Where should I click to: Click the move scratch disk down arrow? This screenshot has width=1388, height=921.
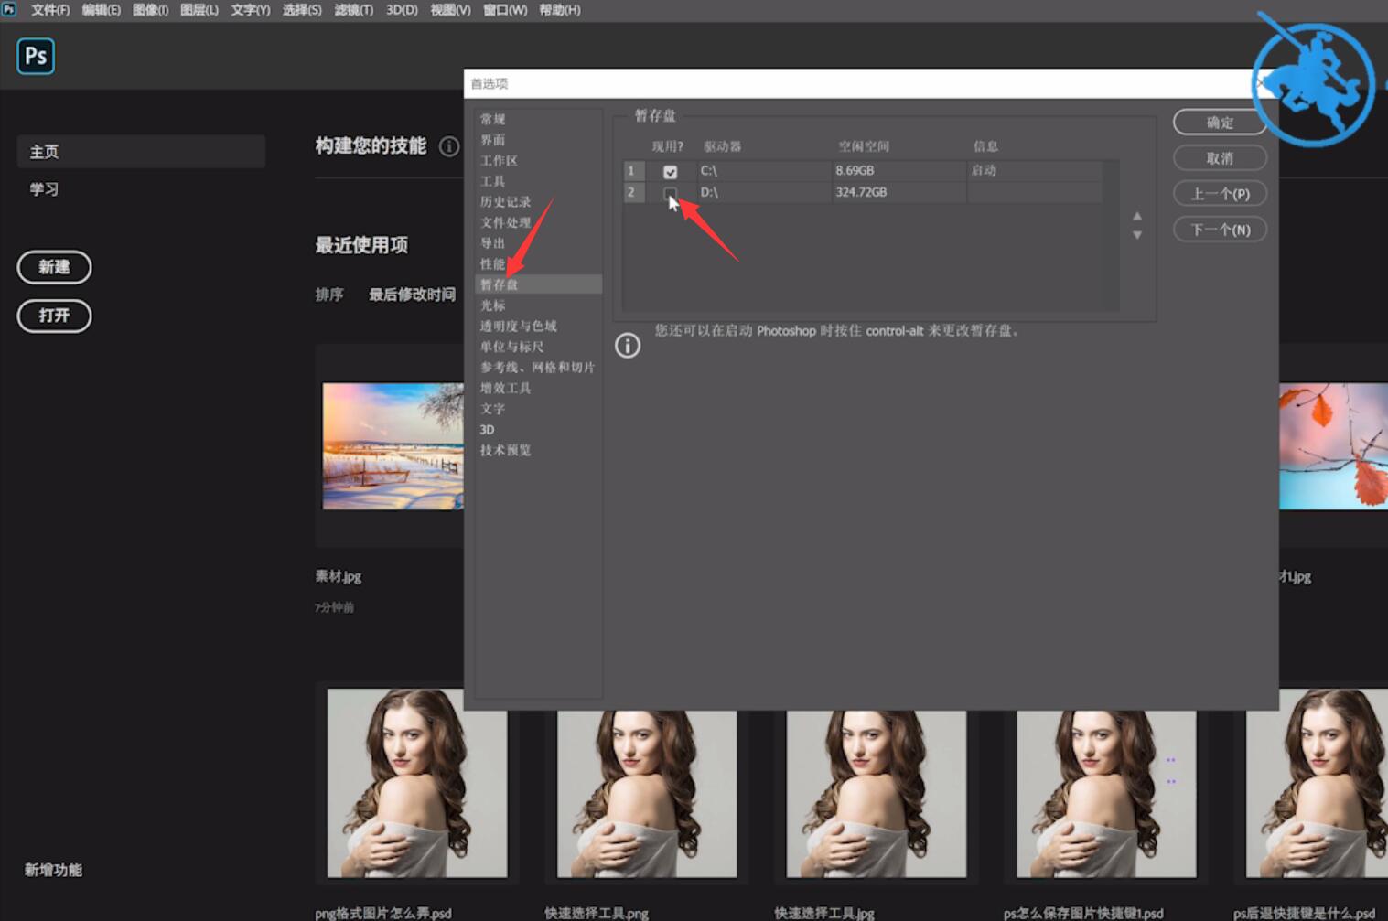[1137, 235]
